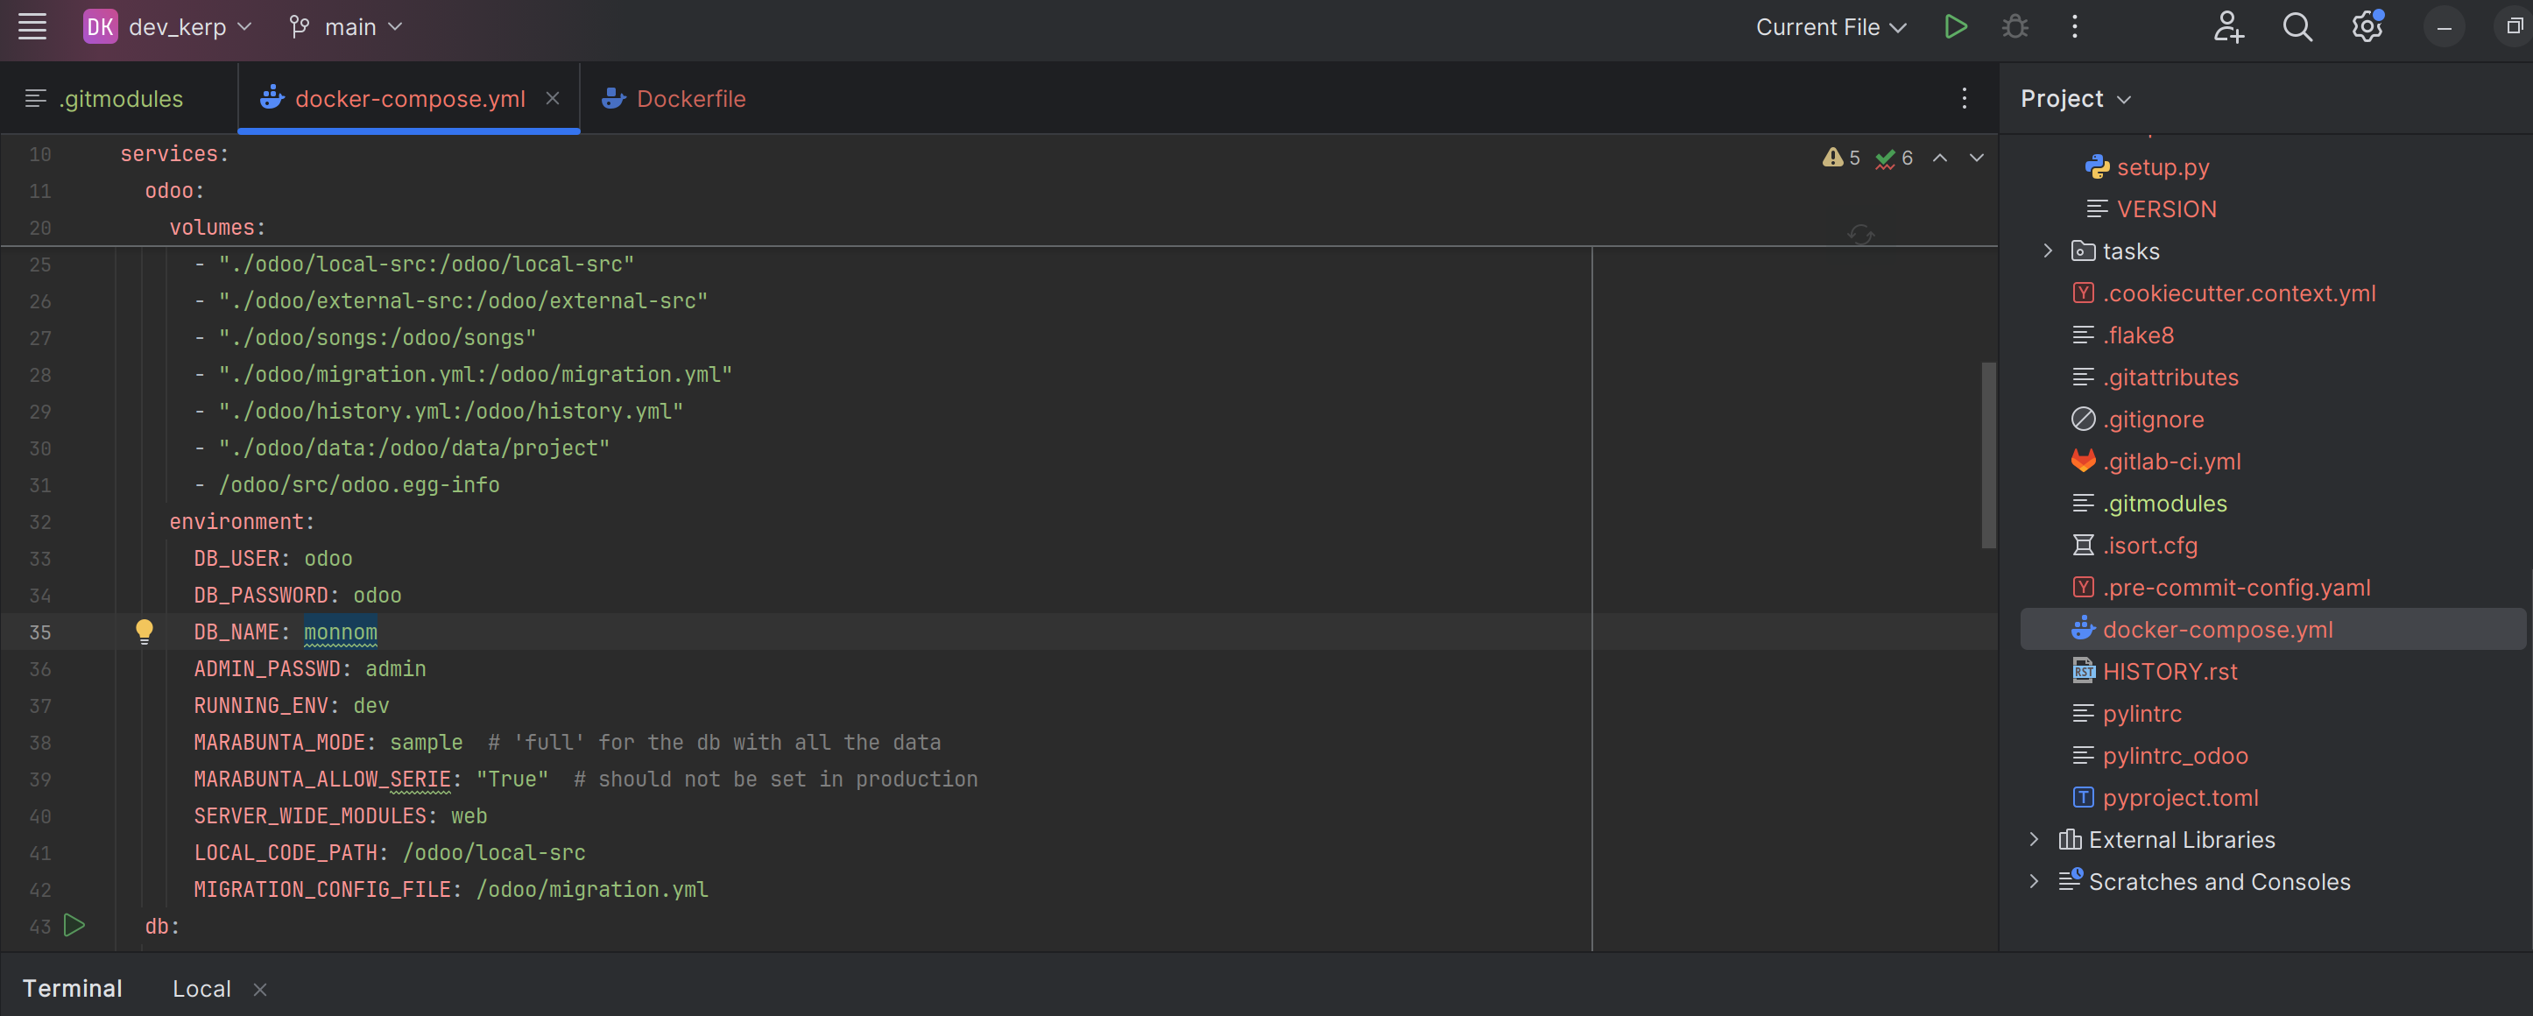
Task: Open IDE Settings gear
Action: click(2366, 26)
